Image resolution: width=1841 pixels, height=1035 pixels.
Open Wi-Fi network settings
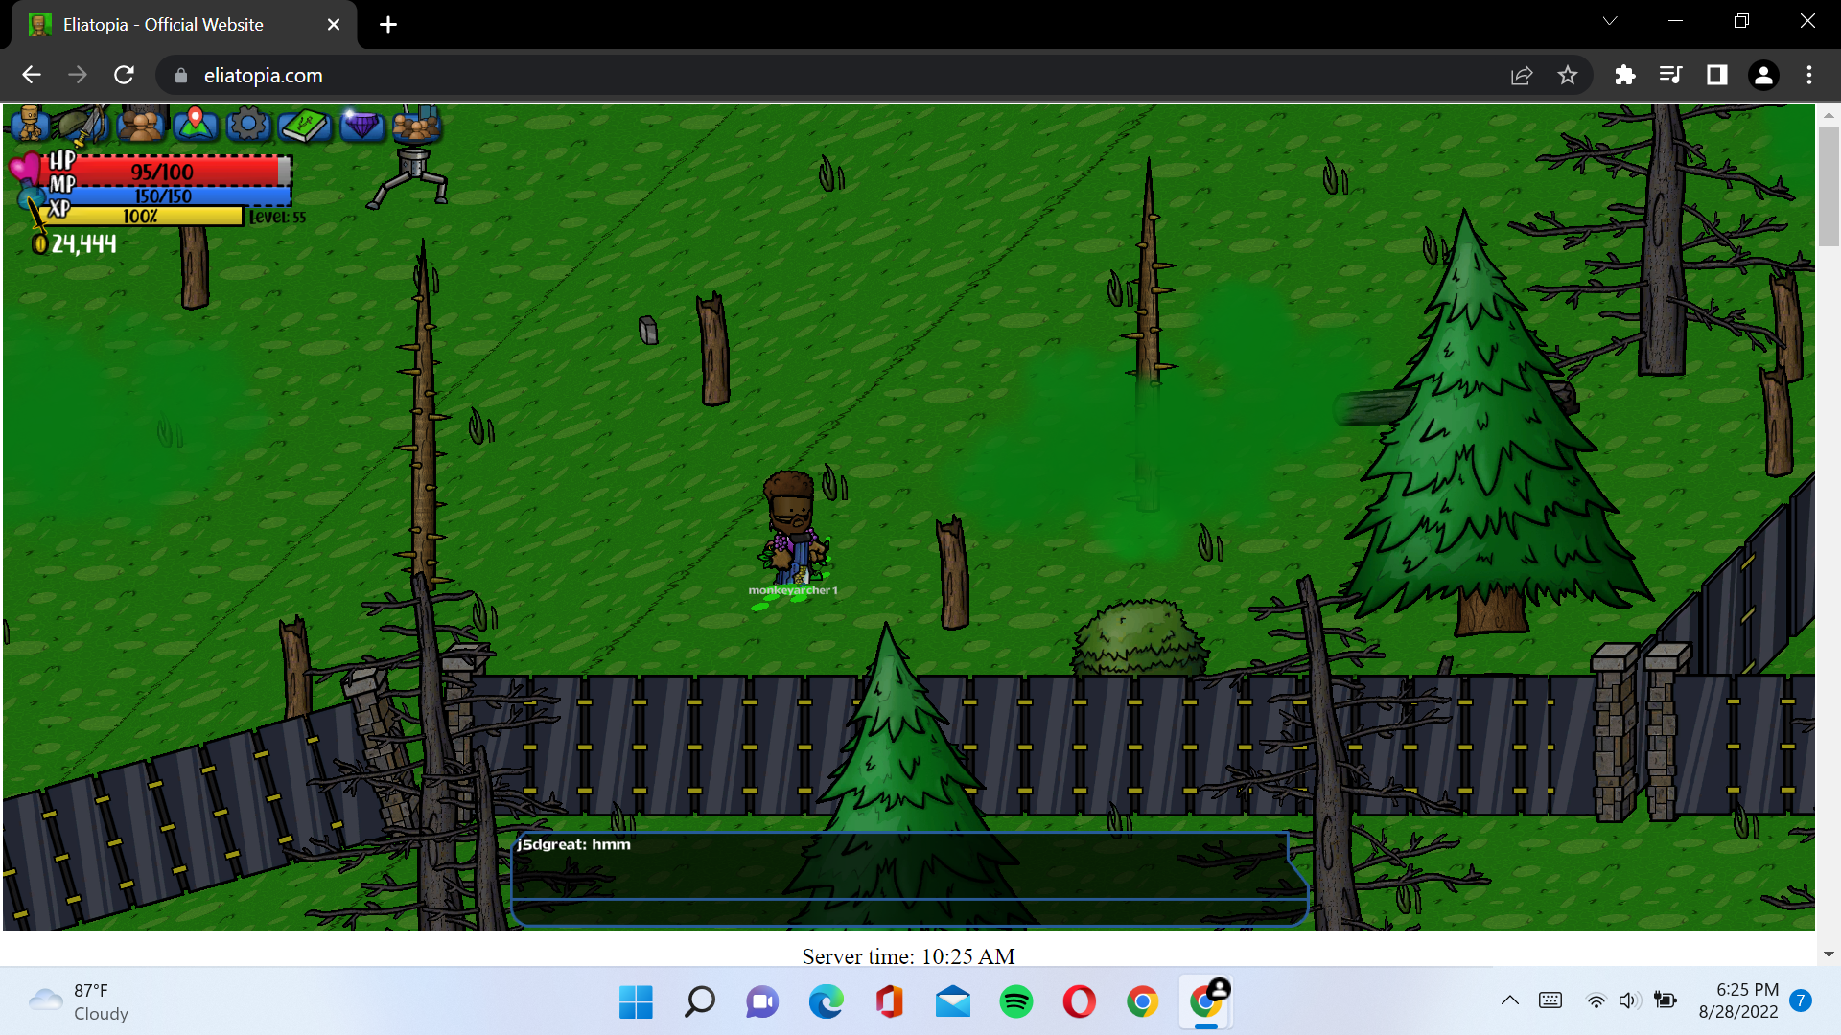click(x=1596, y=1000)
